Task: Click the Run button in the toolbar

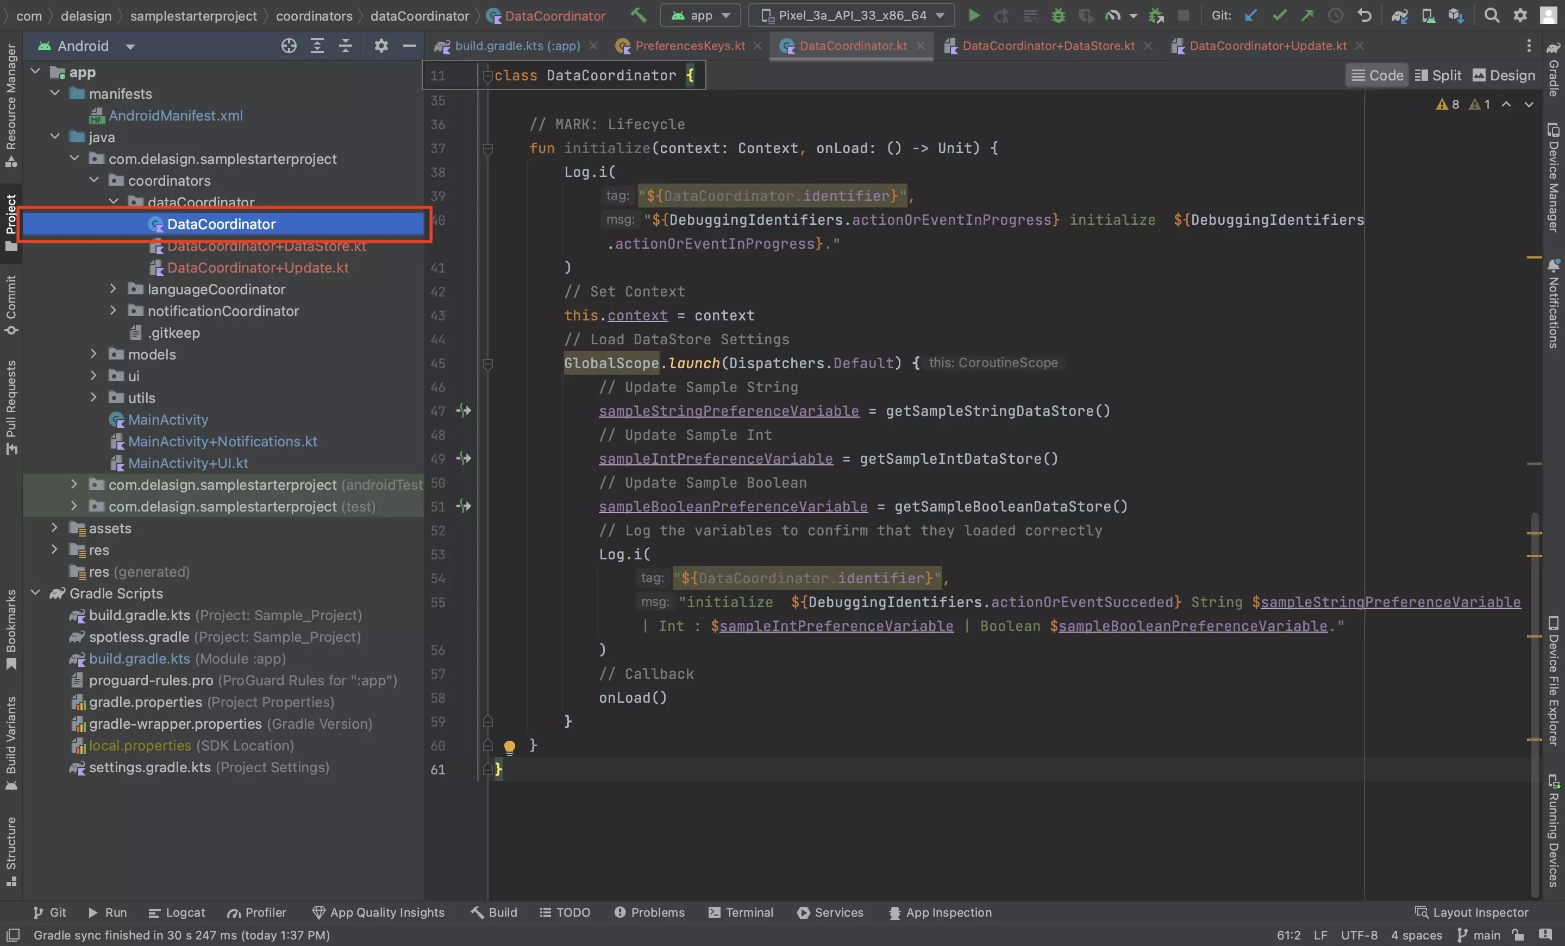Action: [973, 15]
